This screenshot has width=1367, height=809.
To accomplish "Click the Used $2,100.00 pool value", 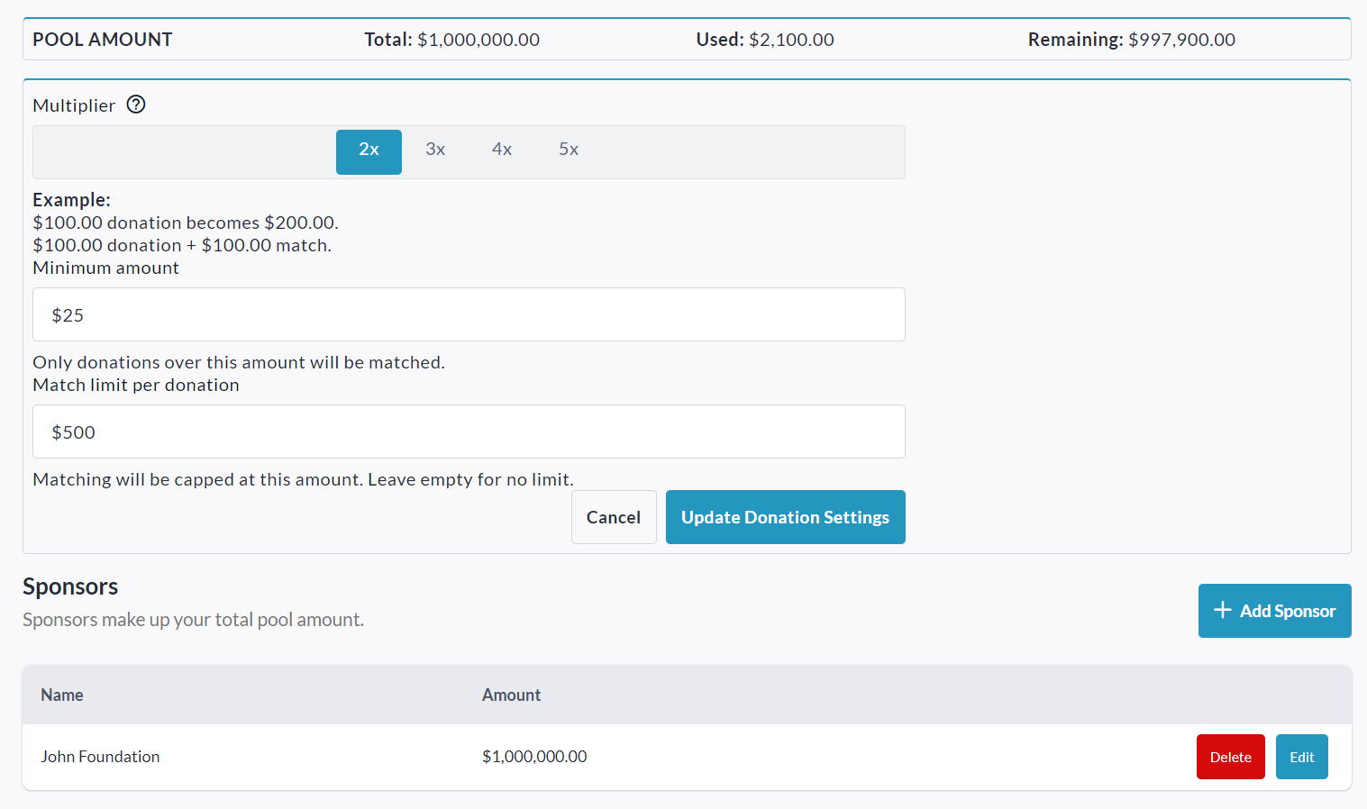I will coord(790,40).
